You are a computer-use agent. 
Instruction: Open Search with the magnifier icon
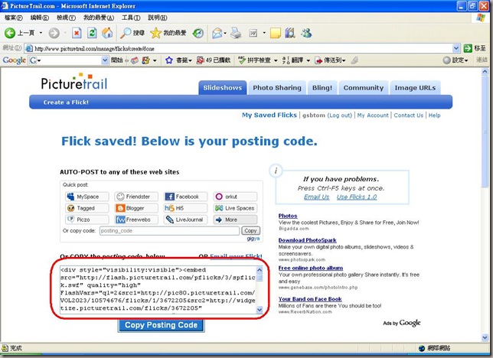pos(126,33)
